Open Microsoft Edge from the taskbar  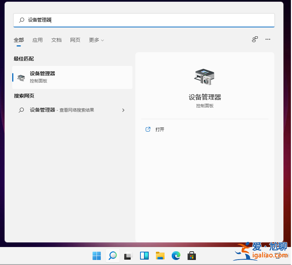coord(176,256)
